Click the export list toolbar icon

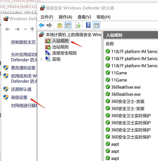click(x=78, y=25)
